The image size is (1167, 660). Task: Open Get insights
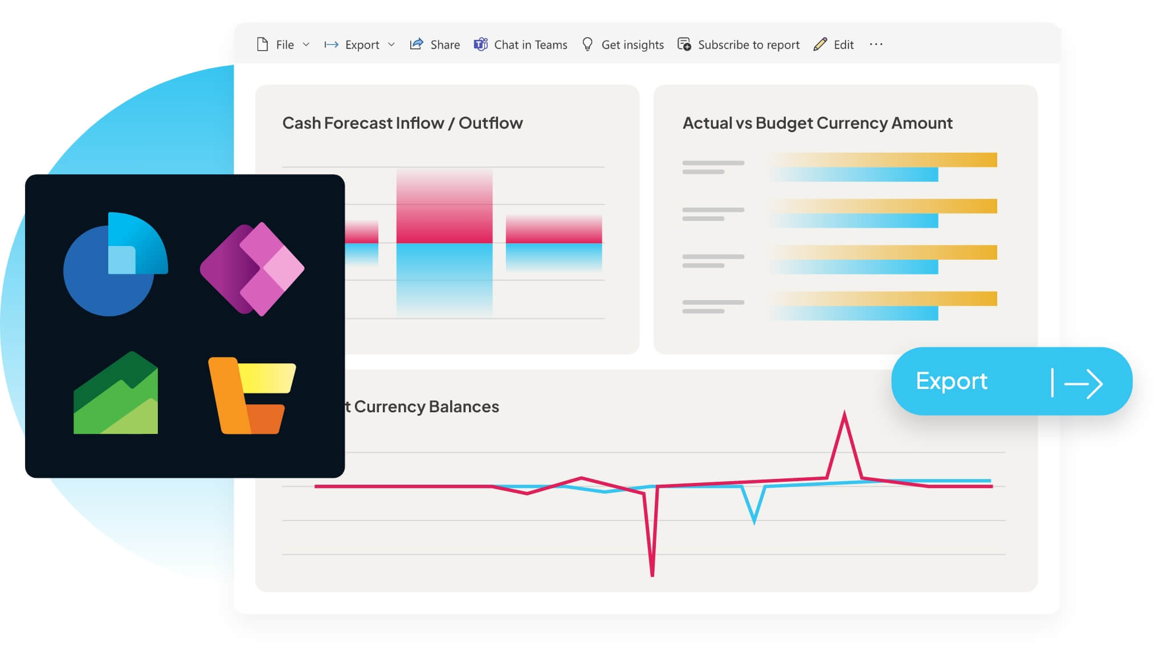633,44
